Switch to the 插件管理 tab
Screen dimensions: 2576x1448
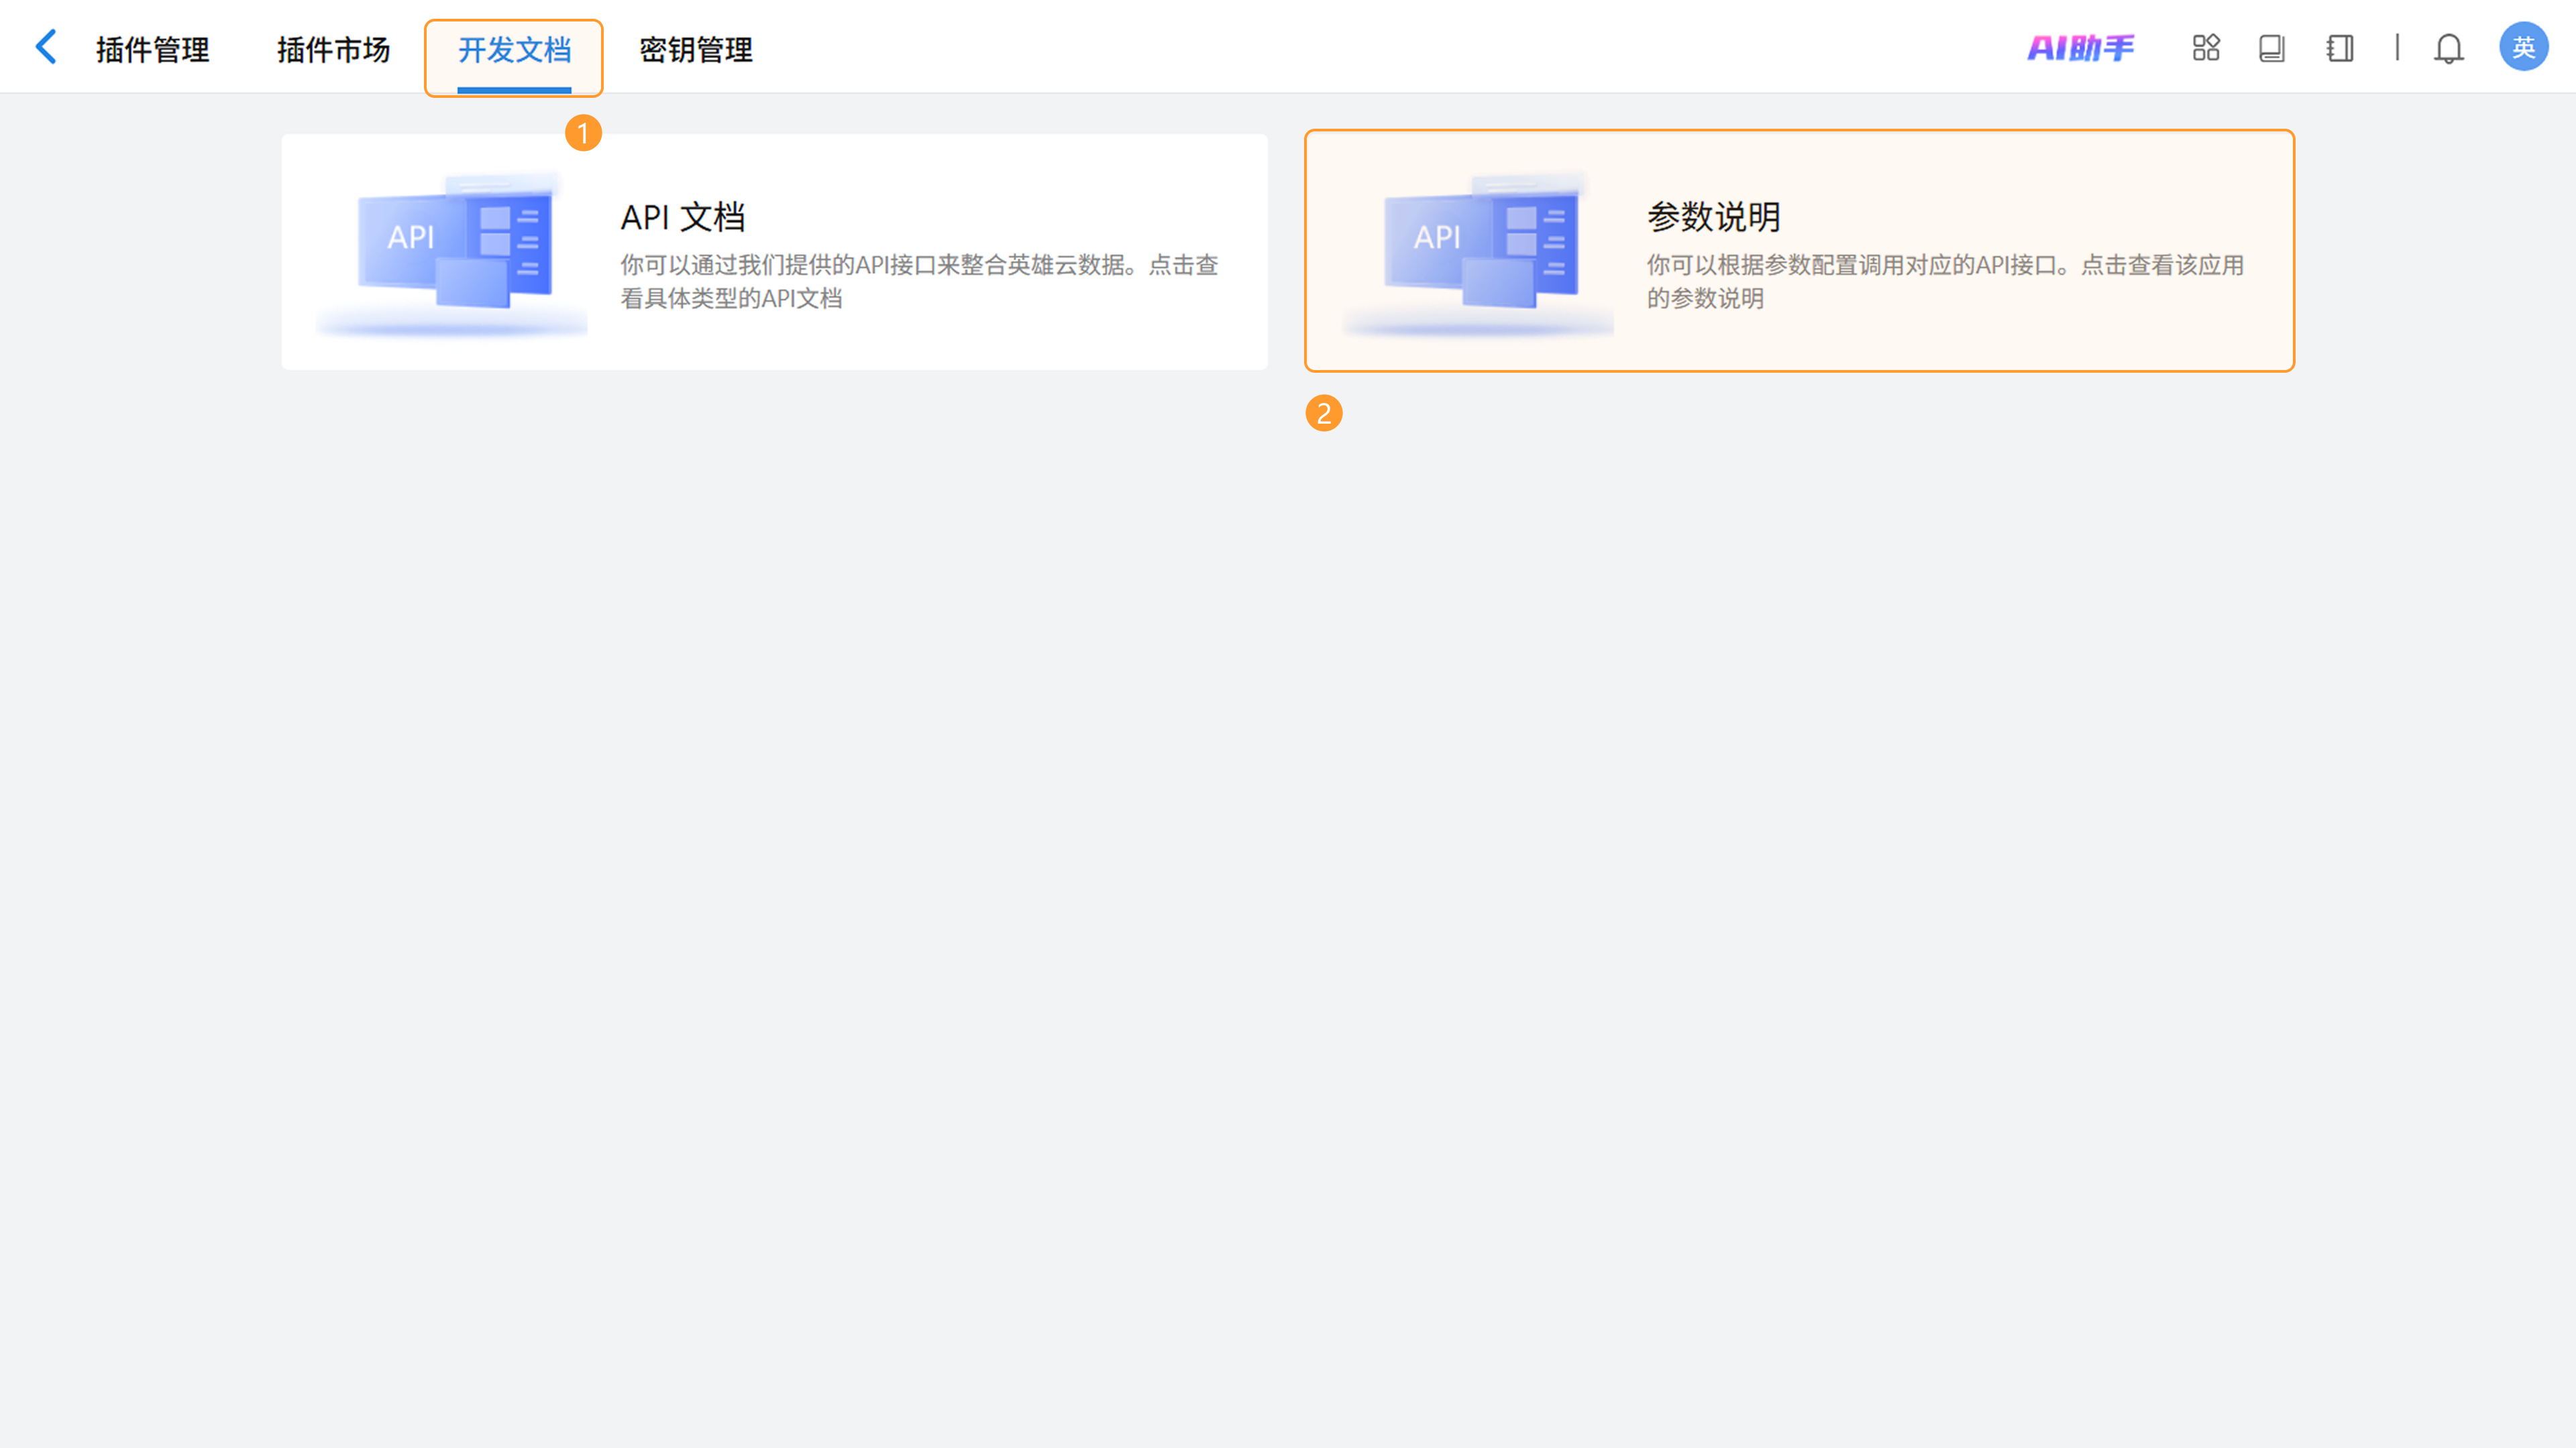point(153,49)
